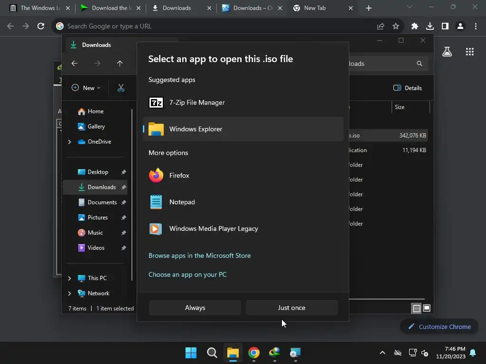Pick Firefox from More options
This screenshot has width=486, height=364.
pos(243,175)
